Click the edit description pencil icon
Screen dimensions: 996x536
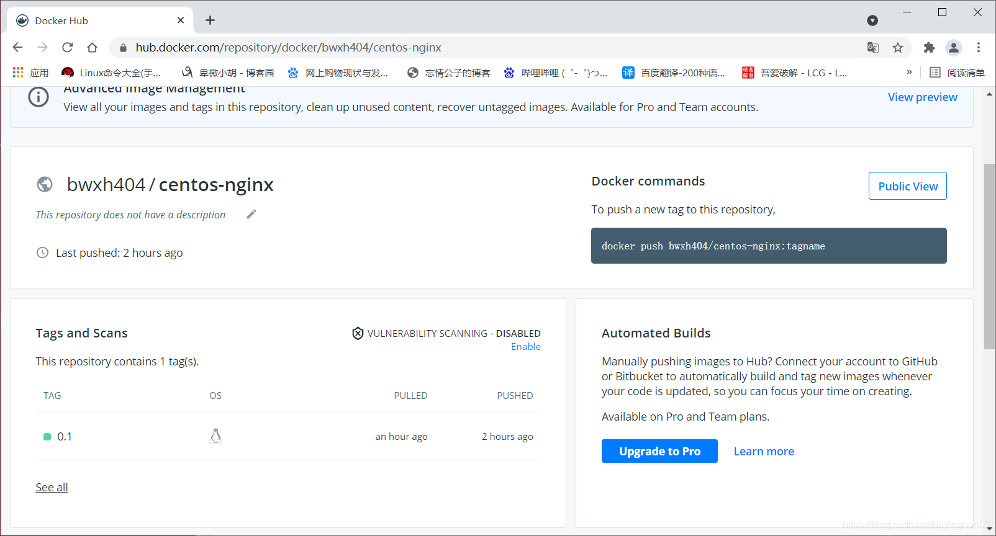[x=251, y=214]
